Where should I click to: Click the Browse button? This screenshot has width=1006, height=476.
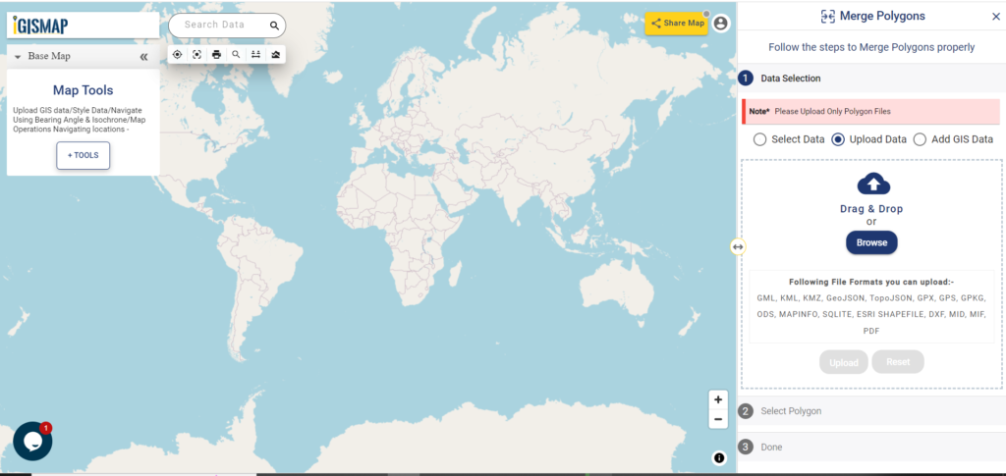pos(871,242)
